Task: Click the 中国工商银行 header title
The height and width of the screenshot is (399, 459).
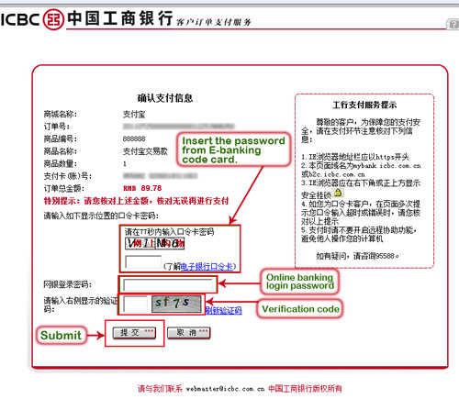Action: (120, 18)
